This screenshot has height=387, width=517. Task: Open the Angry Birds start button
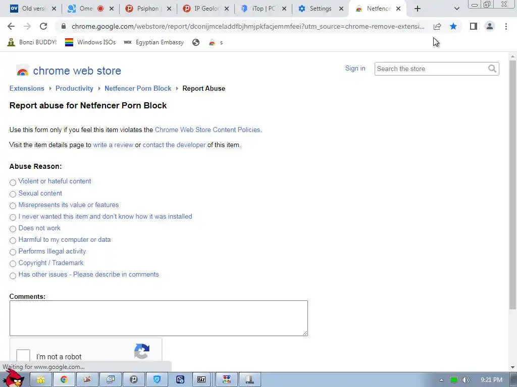point(13,378)
